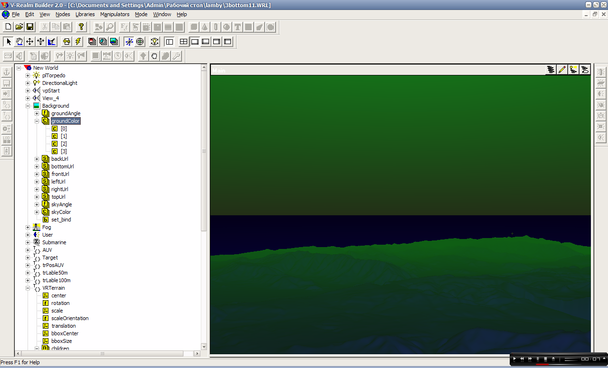Click the pencil edit icon in Main view
This screenshot has width=608, height=368.
pos(562,70)
